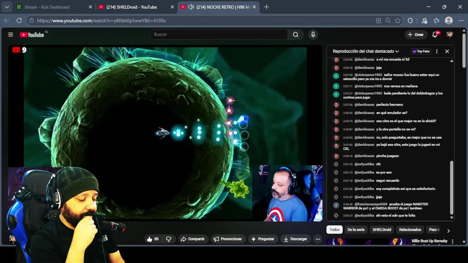Click into the Buscar search field
468x263 pixels.
219,35
